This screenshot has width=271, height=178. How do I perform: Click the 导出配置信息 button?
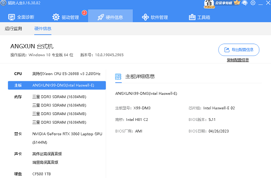238,50
